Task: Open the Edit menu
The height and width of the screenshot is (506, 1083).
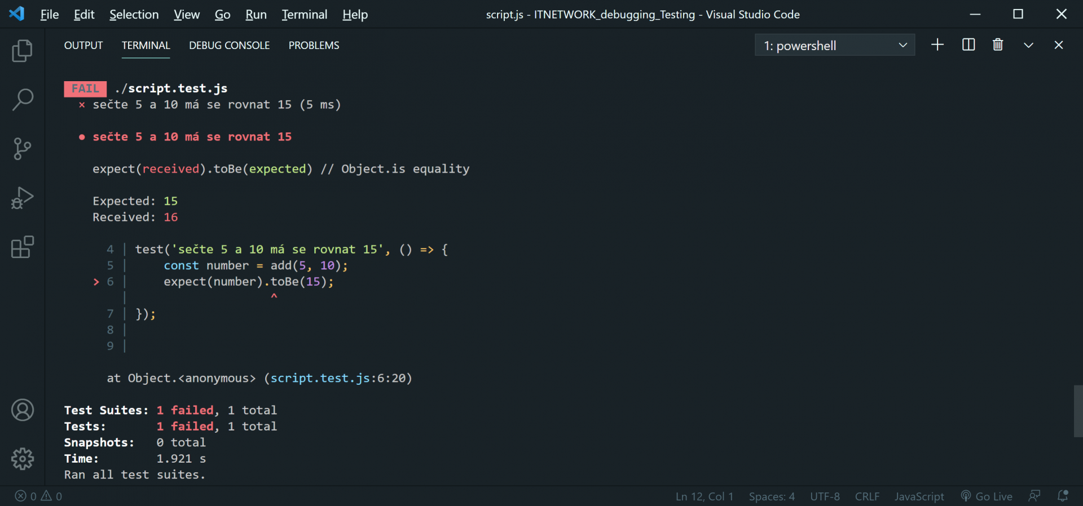Action: click(84, 14)
